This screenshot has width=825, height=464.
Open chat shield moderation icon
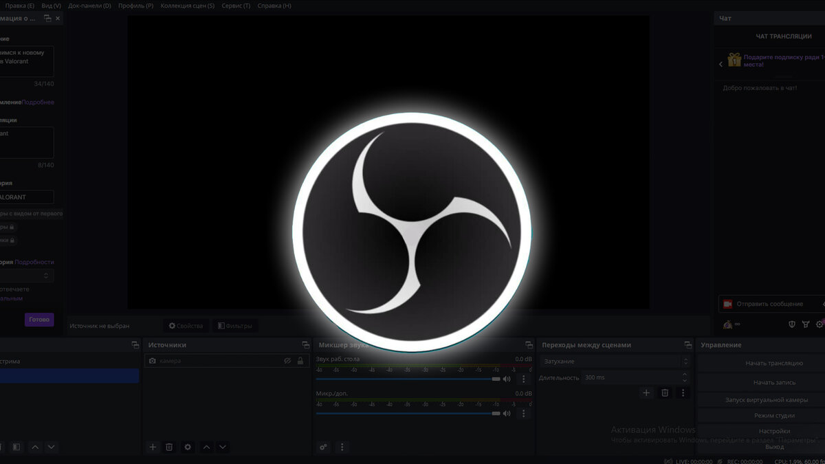pyautogui.click(x=792, y=324)
